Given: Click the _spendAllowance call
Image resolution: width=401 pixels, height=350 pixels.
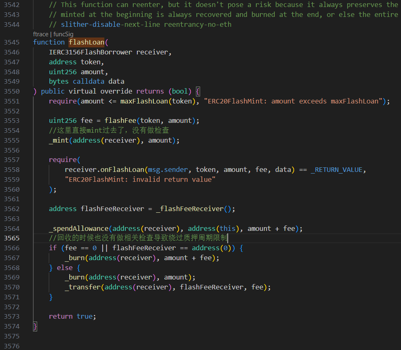Looking at the screenshot, I should 79,229.
